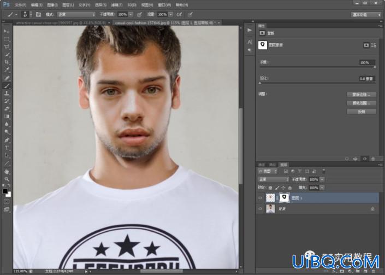Image resolution: width=385 pixels, height=275 pixels.
Task: Filter layers by text type icon
Action: [x=300, y=171]
